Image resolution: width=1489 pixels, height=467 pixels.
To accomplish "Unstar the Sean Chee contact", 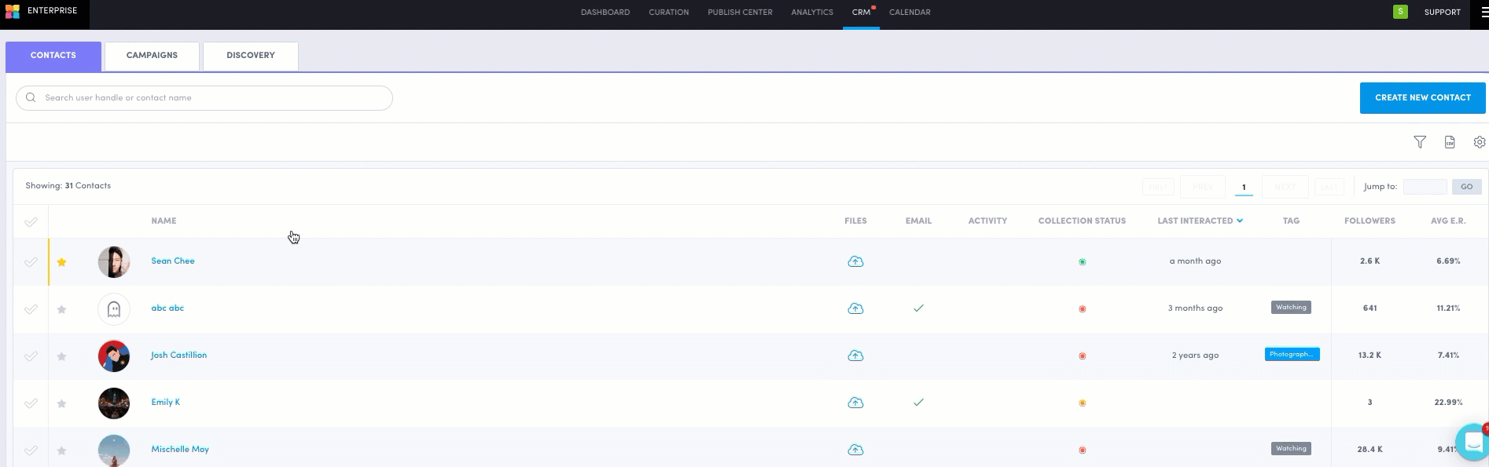I will coord(61,262).
